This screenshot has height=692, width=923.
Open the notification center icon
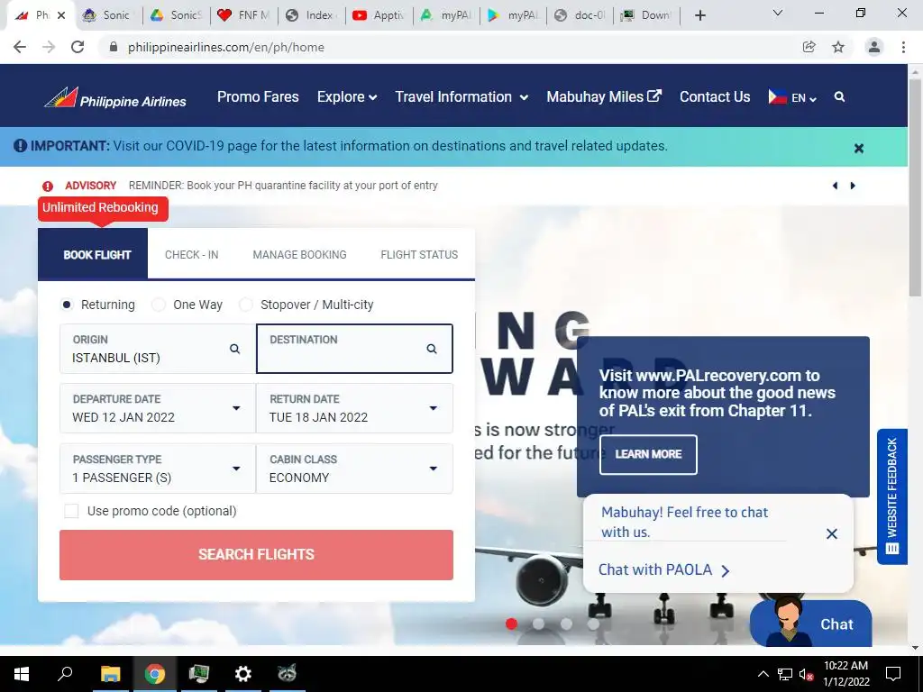tap(893, 674)
